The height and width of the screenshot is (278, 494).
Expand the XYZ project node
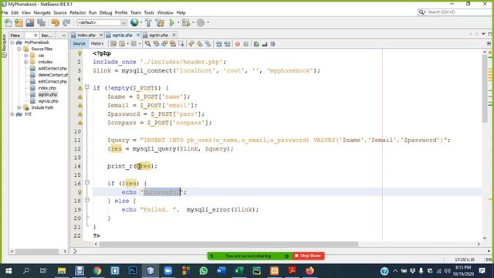click(x=12, y=114)
